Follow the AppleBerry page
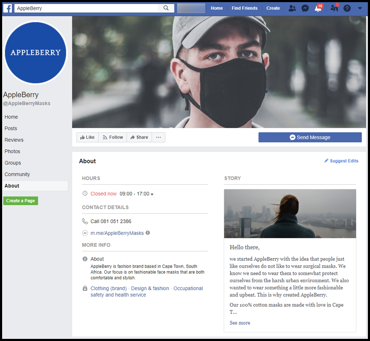This screenshot has width=370, height=341. [x=113, y=137]
